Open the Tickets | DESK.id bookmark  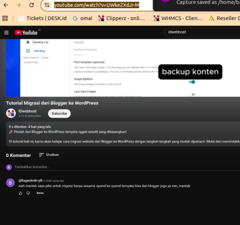coord(43,18)
